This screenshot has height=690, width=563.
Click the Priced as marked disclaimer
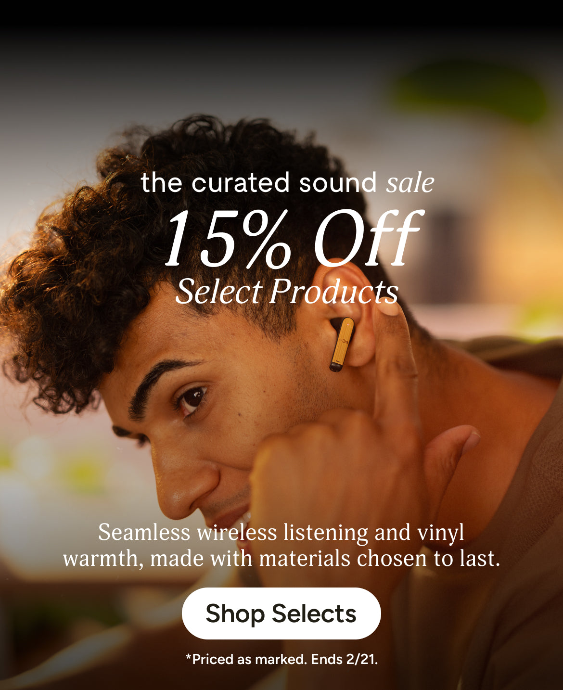click(246, 659)
